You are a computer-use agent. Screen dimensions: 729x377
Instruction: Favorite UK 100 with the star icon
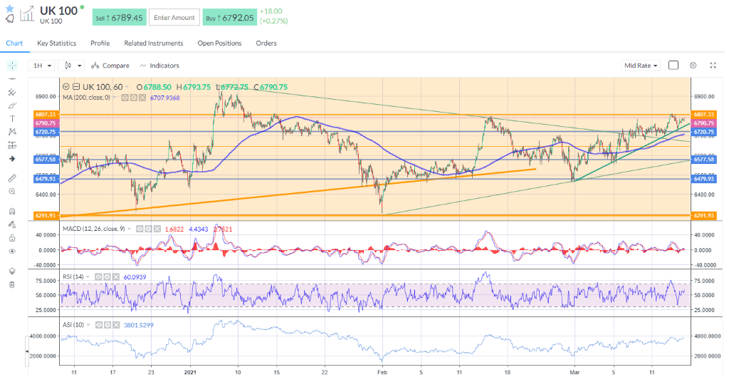10,7
